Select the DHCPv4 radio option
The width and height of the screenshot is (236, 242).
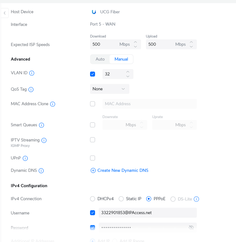click(x=92, y=199)
